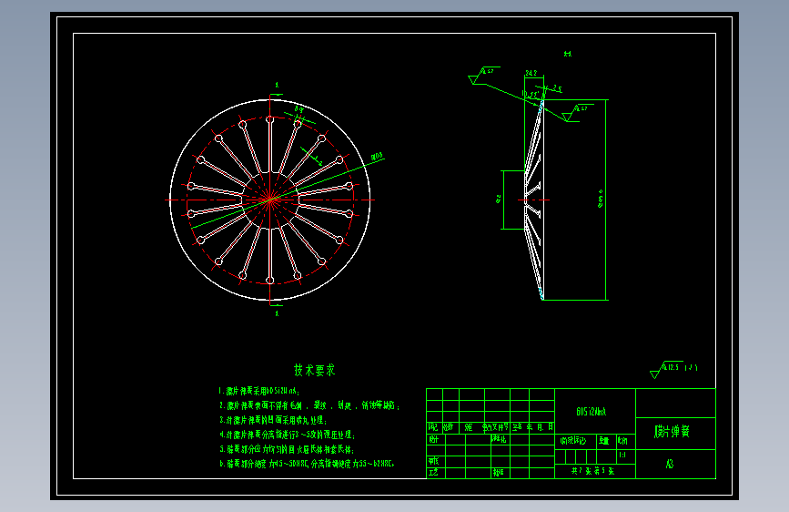Screen dimensions: 789x512
Task: Click the lower section mark A below the circular view
Action: click(x=277, y=313)
